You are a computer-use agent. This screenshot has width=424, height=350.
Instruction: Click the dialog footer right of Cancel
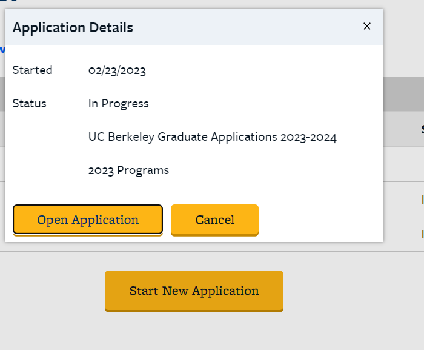click(321, 220)
